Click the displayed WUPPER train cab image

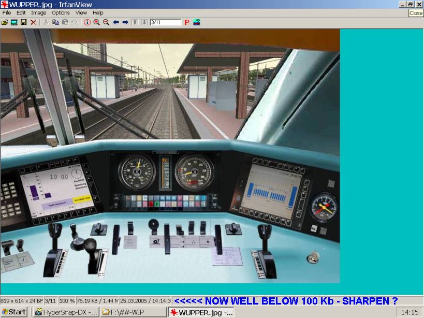[170, 156]
